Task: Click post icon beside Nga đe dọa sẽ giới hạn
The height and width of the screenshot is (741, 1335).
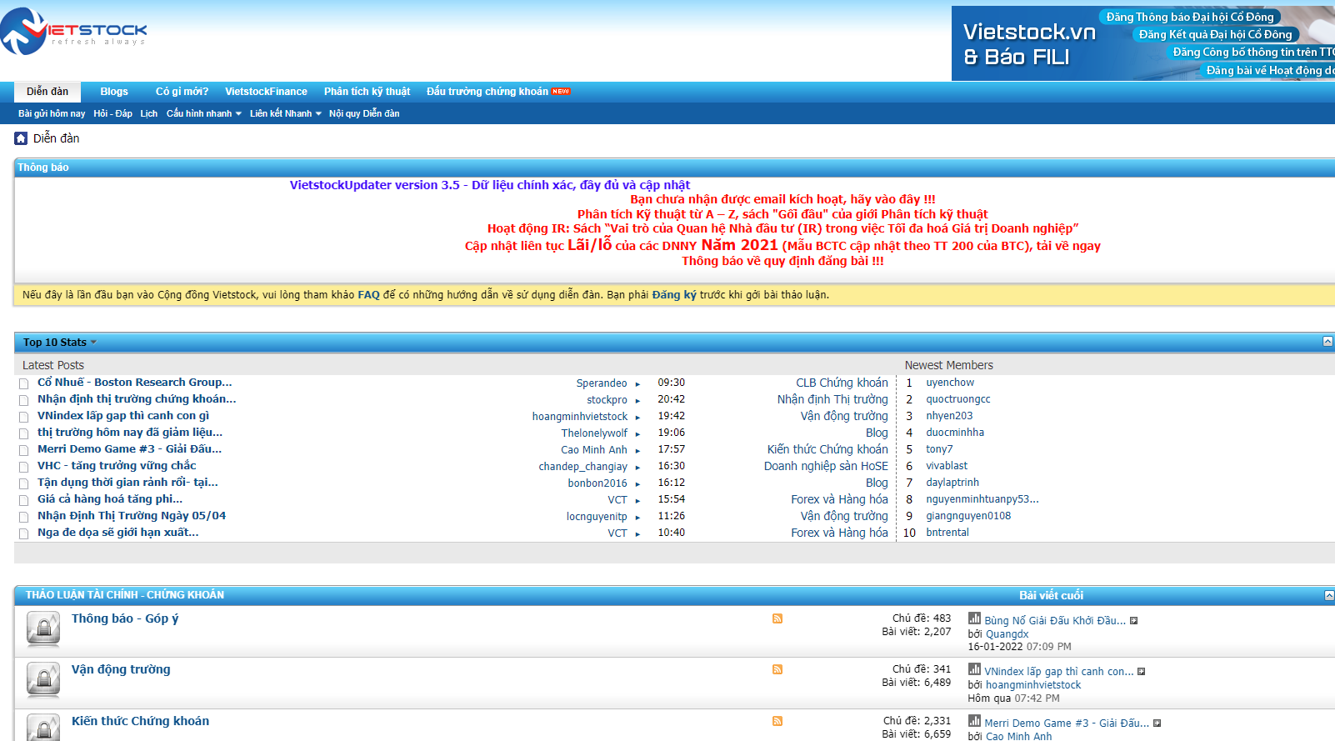Action: [x=24, y=533]
